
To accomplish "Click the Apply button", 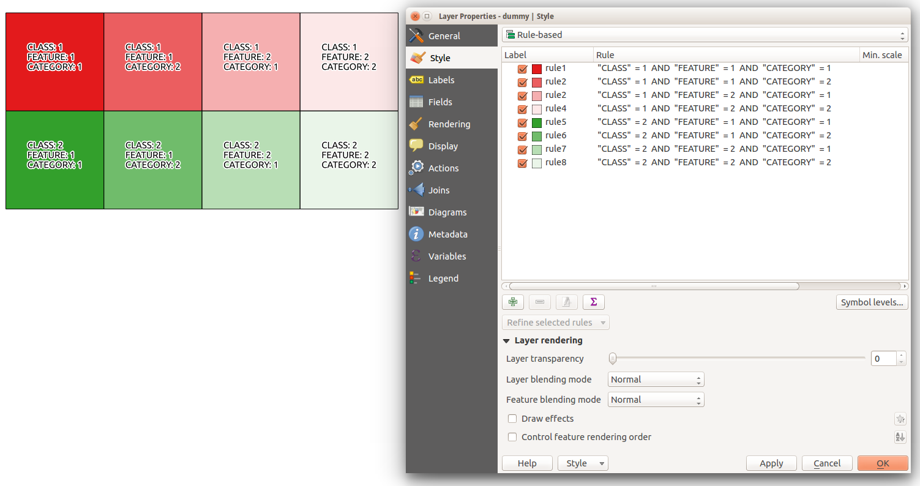I will (x=771, y=463).
